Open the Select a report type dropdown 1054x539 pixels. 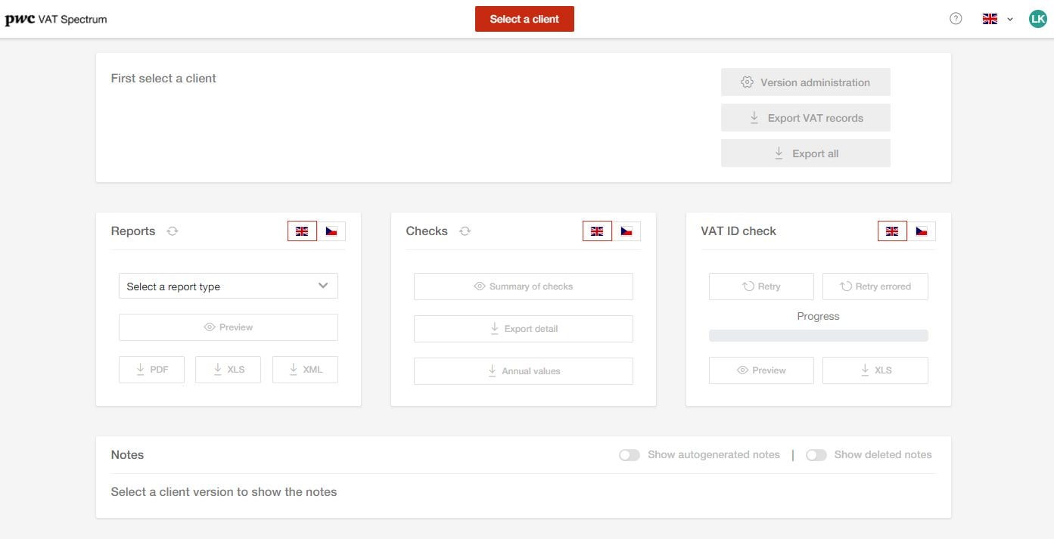click(229, 287)
